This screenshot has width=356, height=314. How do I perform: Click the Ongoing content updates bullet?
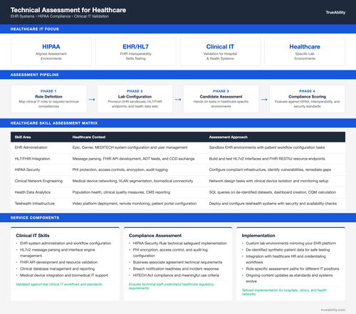[289, 278]
